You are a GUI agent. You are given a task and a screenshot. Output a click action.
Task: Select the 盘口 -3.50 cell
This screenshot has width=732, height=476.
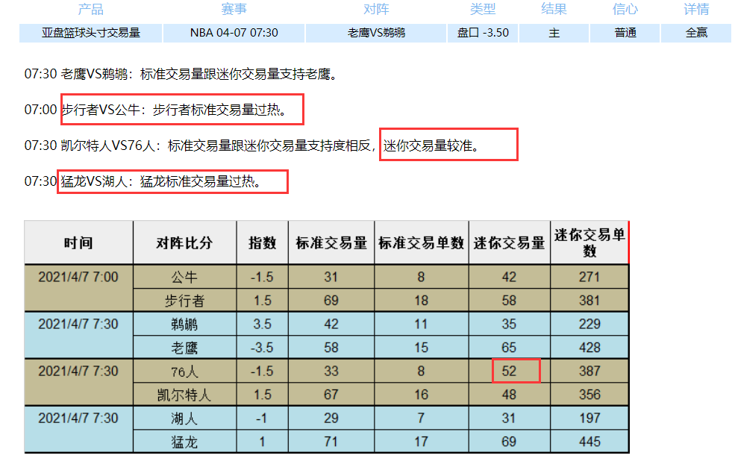tap(483, 33)
